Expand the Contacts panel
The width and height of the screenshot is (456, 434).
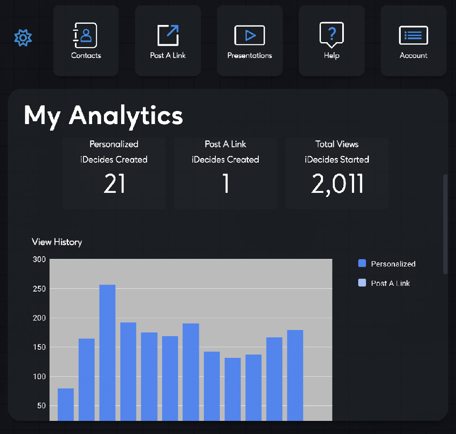point(86,40)
